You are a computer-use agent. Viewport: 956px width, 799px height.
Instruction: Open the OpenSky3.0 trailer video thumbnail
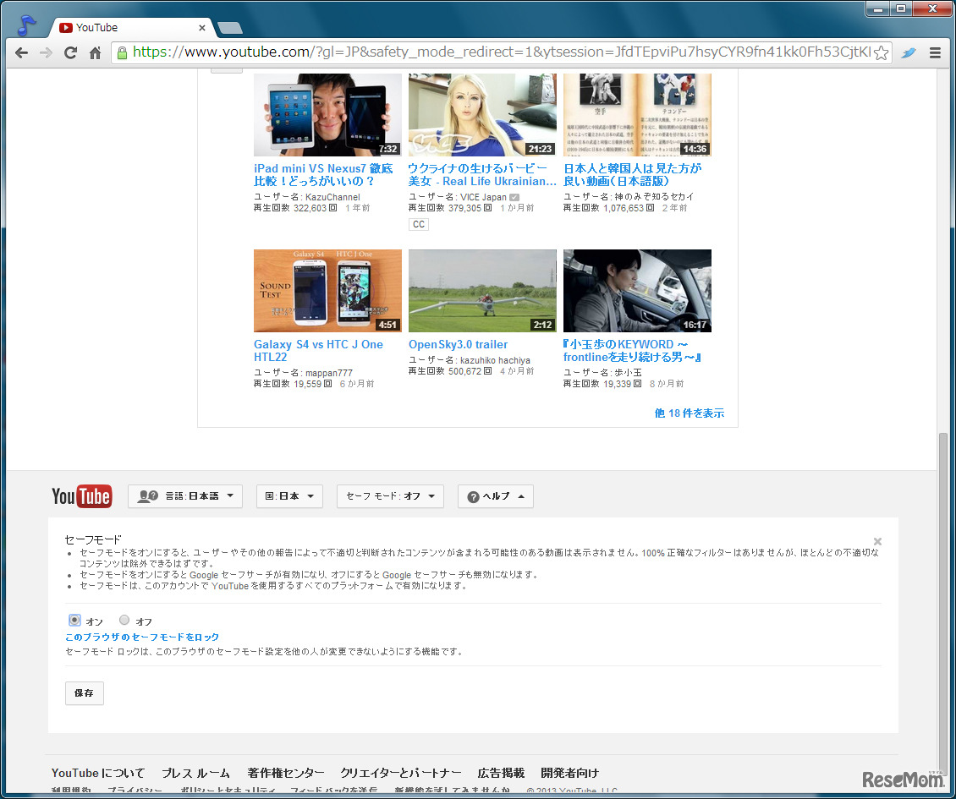pos(482,291)
